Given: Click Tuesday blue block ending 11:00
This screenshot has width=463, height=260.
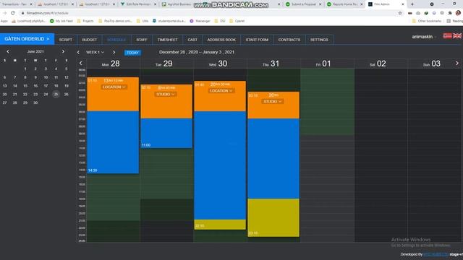Looking at the screenshot, I should [166, 133].
